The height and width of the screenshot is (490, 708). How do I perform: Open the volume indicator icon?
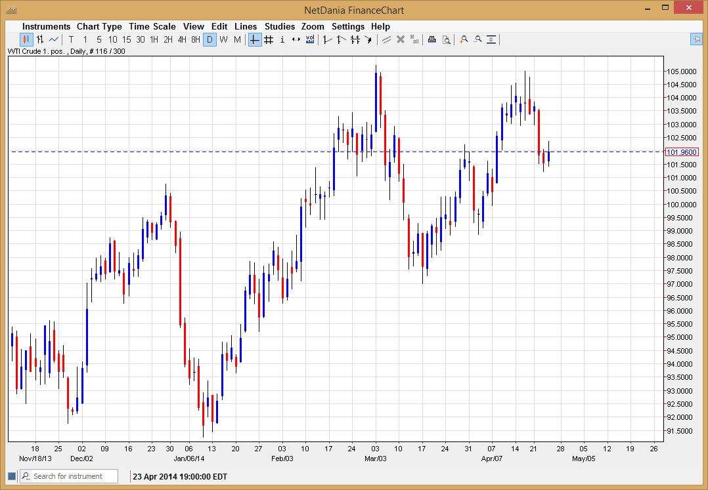(309, 39)
